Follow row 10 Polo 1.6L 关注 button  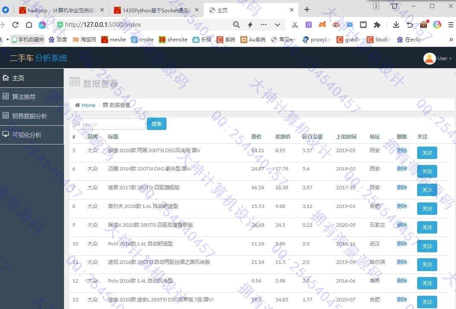point(427,246)
